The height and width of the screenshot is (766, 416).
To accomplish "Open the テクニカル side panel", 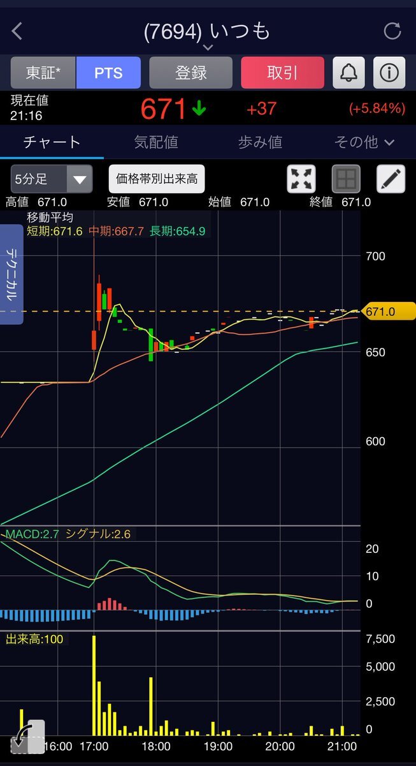I will point(11,274).
